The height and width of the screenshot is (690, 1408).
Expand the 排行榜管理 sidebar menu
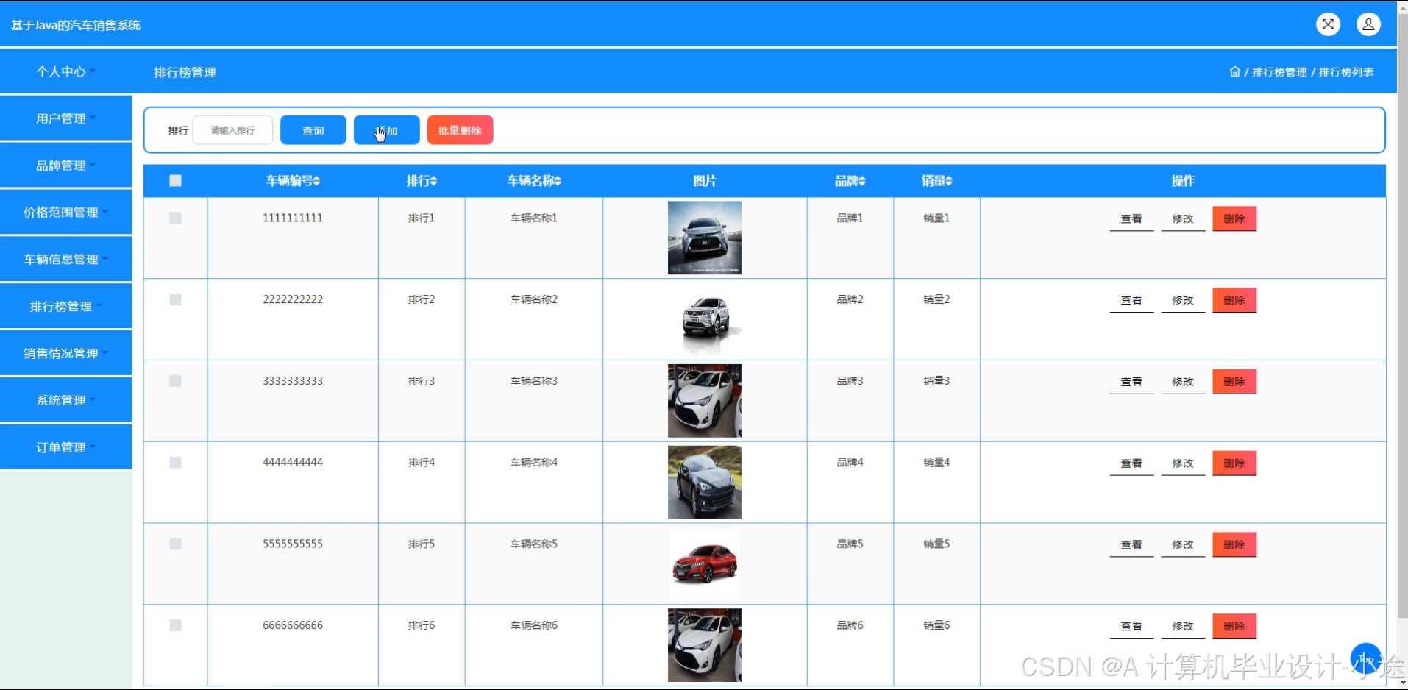66,307
